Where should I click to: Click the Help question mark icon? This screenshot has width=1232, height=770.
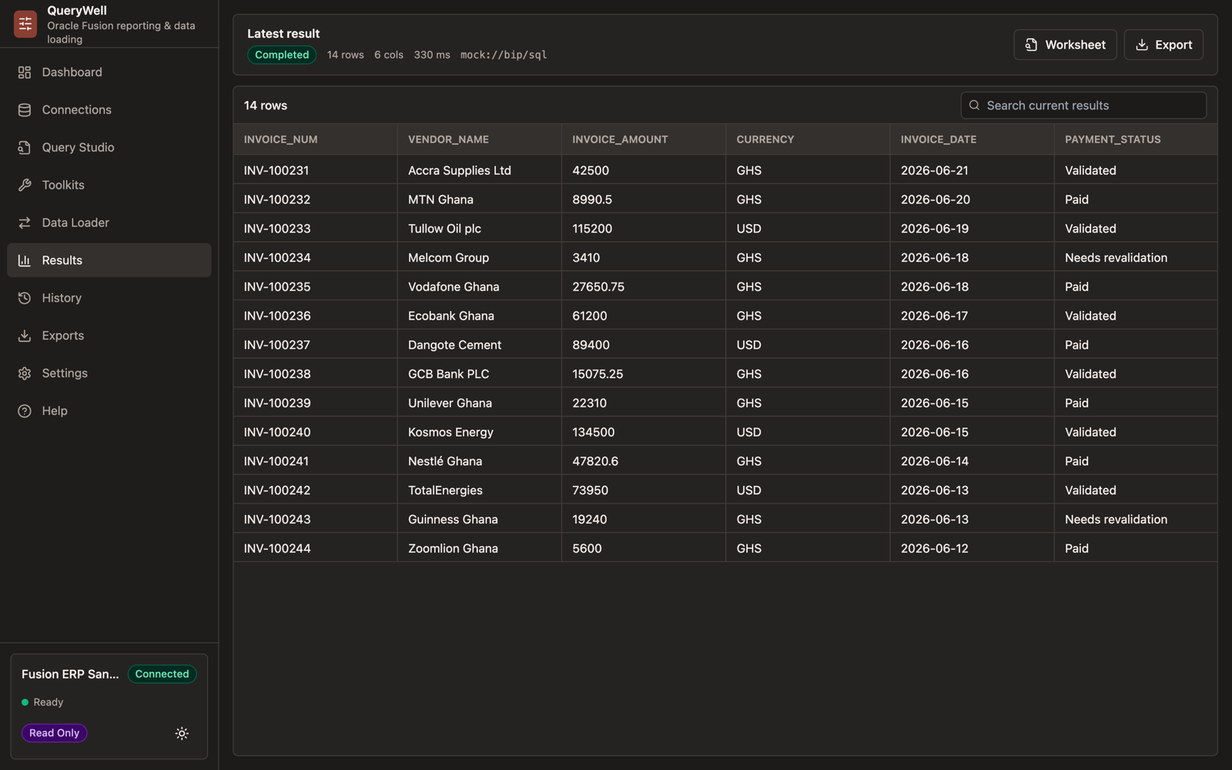pyautogui.click(x=25, y=411)
